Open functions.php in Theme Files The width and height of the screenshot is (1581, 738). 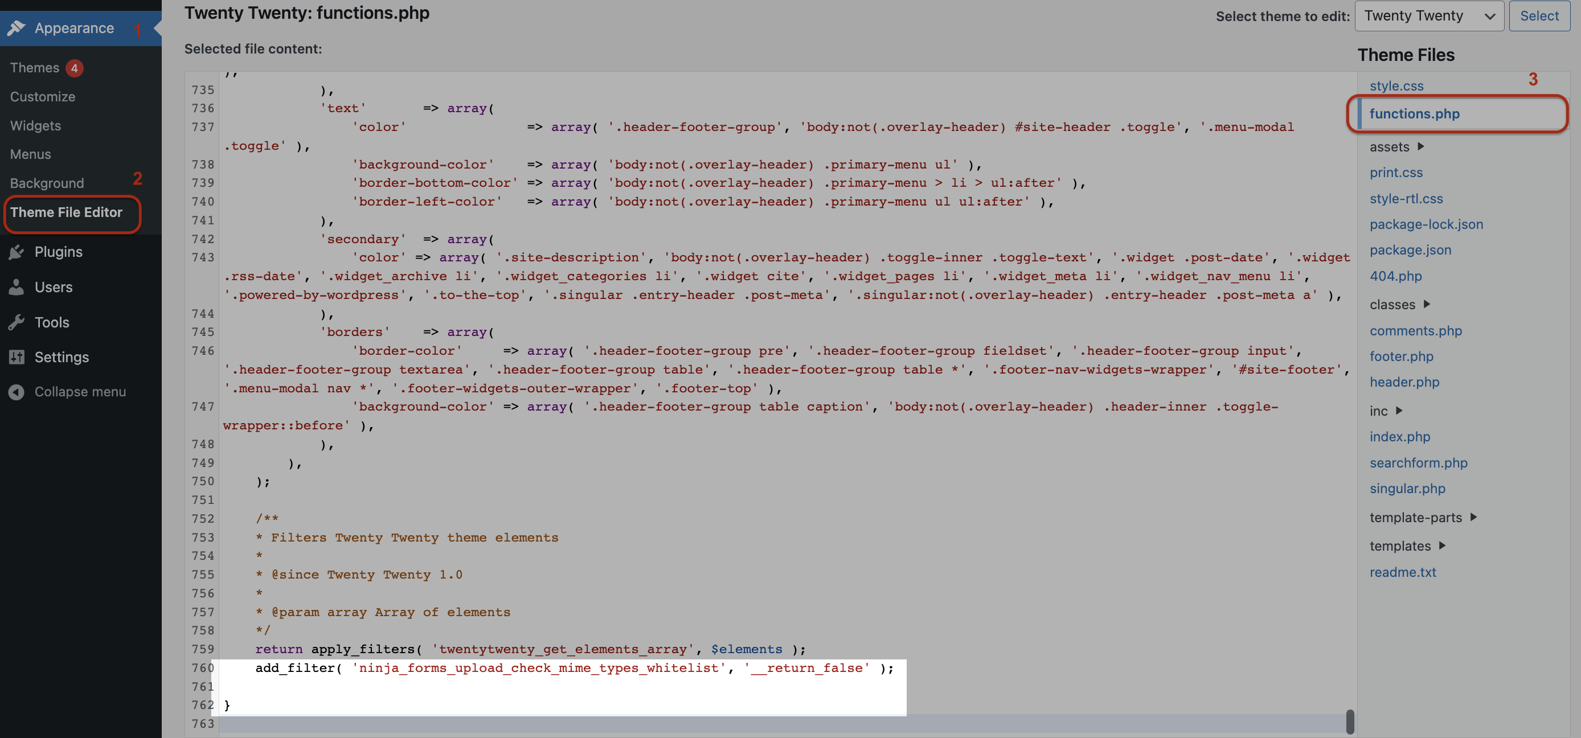click(x=1414, y=113)
